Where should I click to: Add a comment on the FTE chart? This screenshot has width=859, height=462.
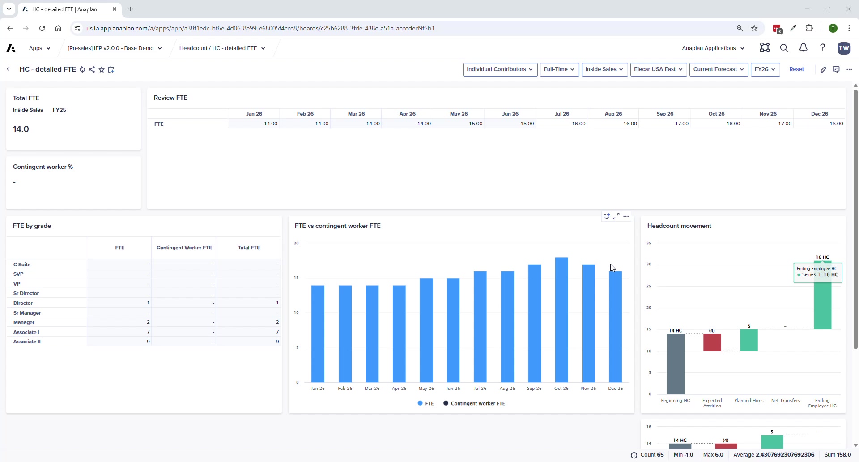(x=607, y=216)
